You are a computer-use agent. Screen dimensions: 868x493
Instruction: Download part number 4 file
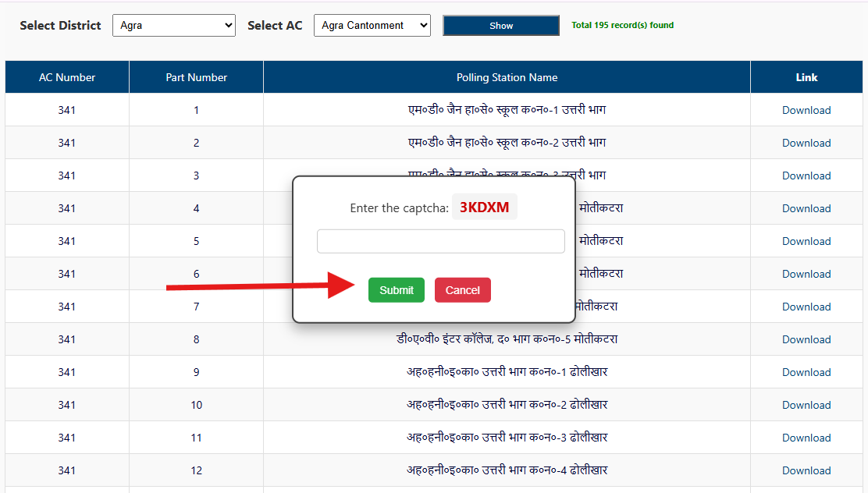(806, 208)
